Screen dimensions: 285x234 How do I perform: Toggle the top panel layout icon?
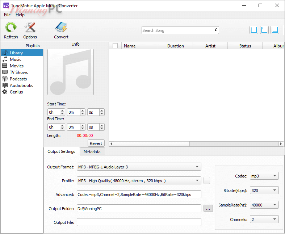point(264,30)
